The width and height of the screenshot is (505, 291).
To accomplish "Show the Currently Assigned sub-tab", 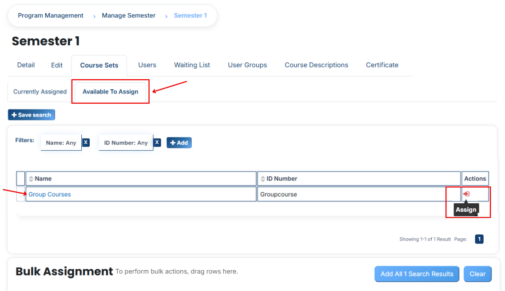I will click(x=40, y=92).
